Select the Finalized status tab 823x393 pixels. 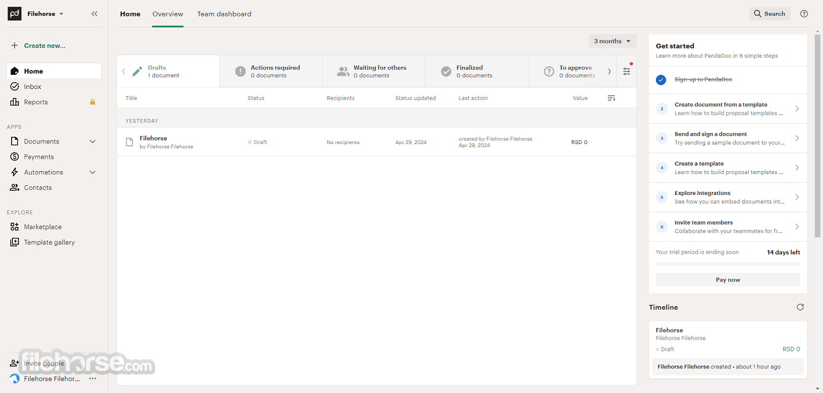click(x=477, y=71)
